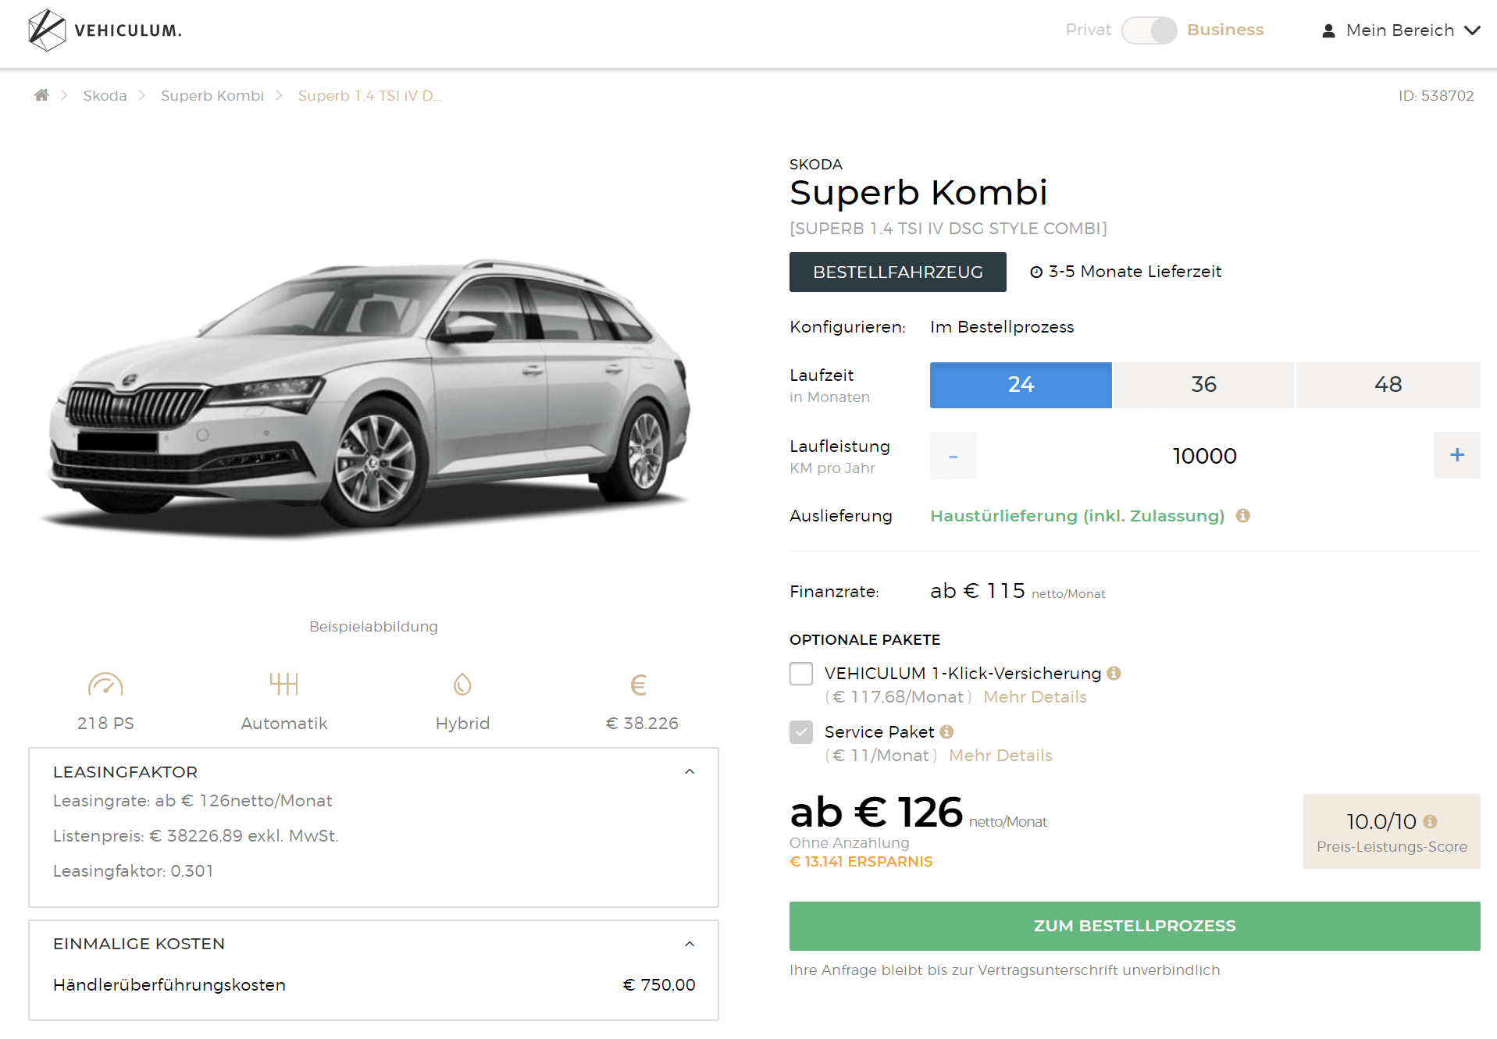Enable the VEHICULUM 1-Klick-Versicherung checkbox
This screenshot has width=1497, height=1039.
(x=801, y=674)
